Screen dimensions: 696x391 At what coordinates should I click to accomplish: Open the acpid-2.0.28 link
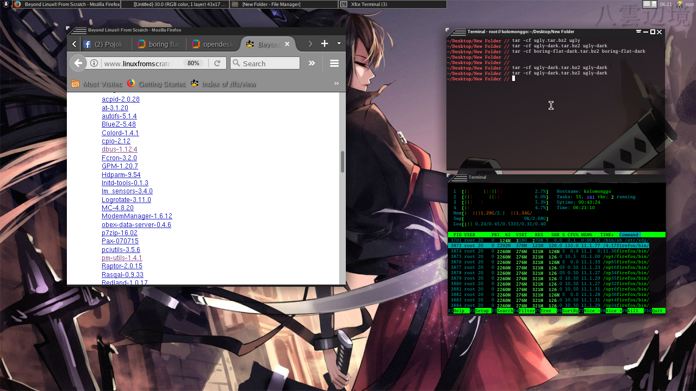click(x=121, y=99)
